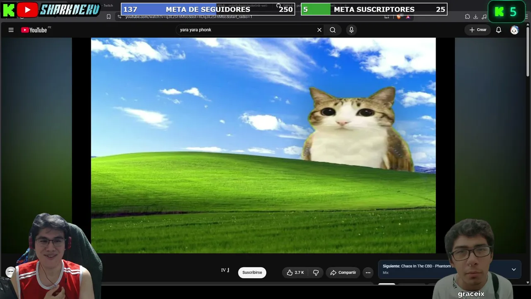Open the account avatar menu

click(x=514, y=30)
